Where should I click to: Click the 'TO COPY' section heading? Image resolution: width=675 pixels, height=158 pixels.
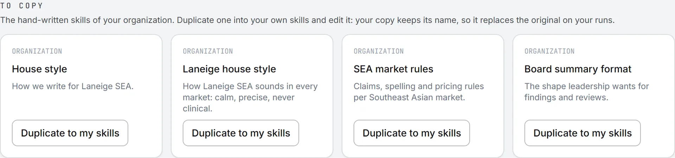[x=21, y=6]
